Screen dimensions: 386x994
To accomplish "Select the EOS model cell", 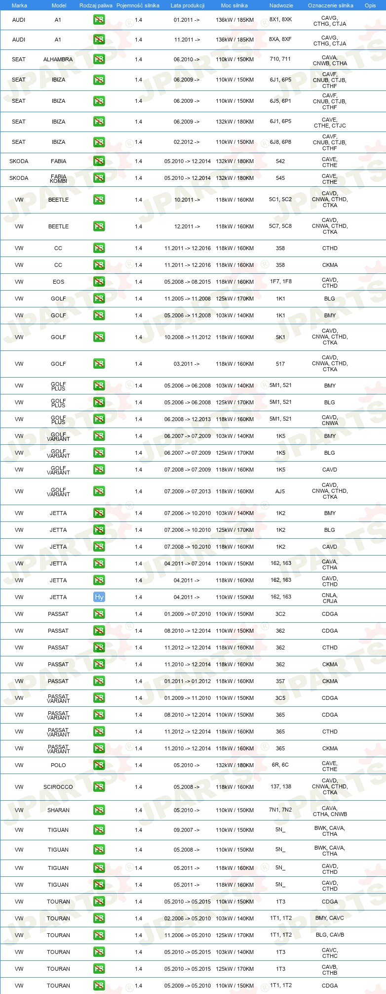I will pos(58,282).
